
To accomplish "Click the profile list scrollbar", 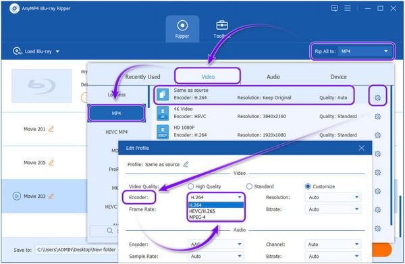I will (x=391, y=155).
